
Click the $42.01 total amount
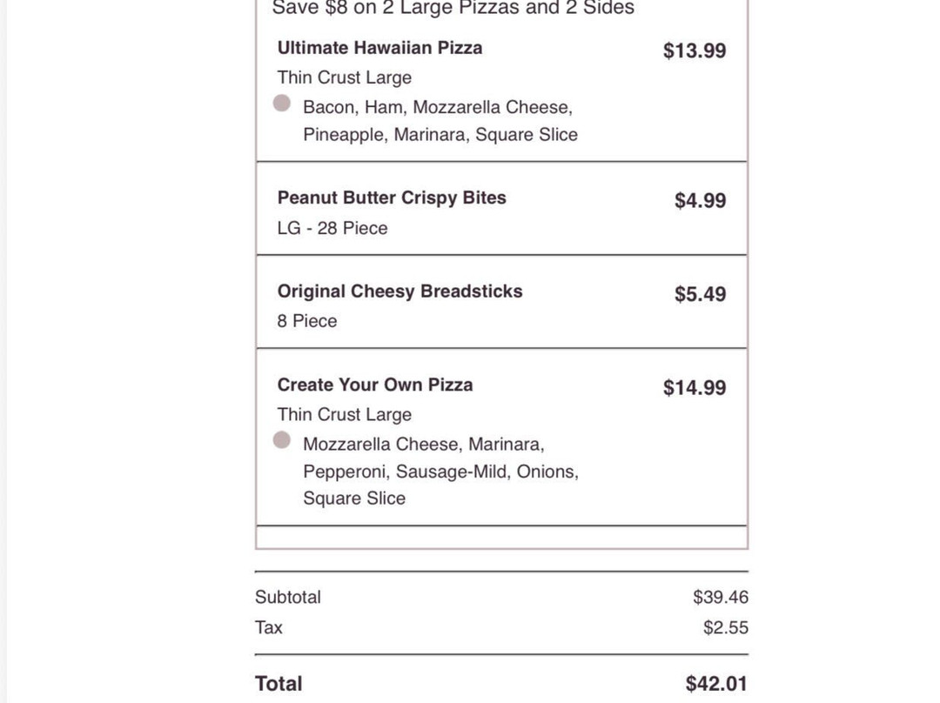pos(715,684)
